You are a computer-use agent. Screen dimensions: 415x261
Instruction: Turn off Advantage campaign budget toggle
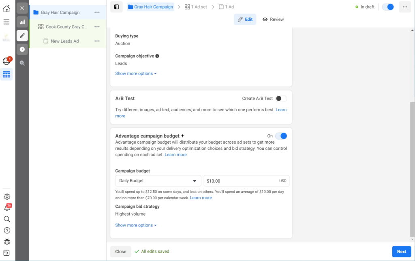(x=281, y=136)
